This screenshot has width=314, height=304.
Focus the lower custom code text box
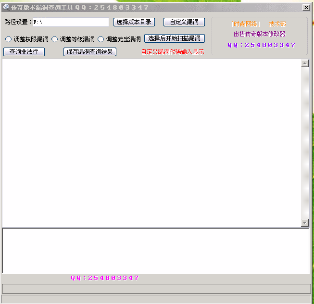[x=155, y=250]
